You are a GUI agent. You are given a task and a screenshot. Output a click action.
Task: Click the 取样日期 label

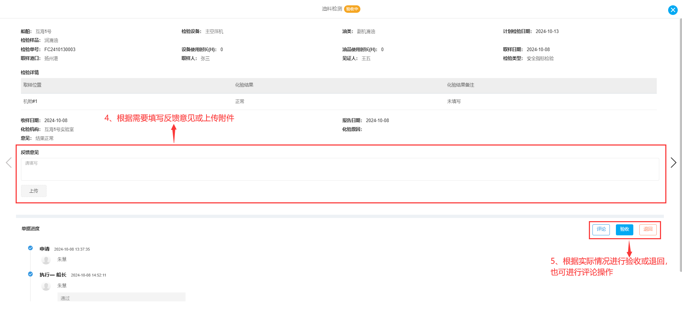point(513,50)
